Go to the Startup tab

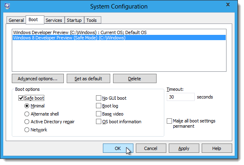pyautogui.click(x=74, y=20)
